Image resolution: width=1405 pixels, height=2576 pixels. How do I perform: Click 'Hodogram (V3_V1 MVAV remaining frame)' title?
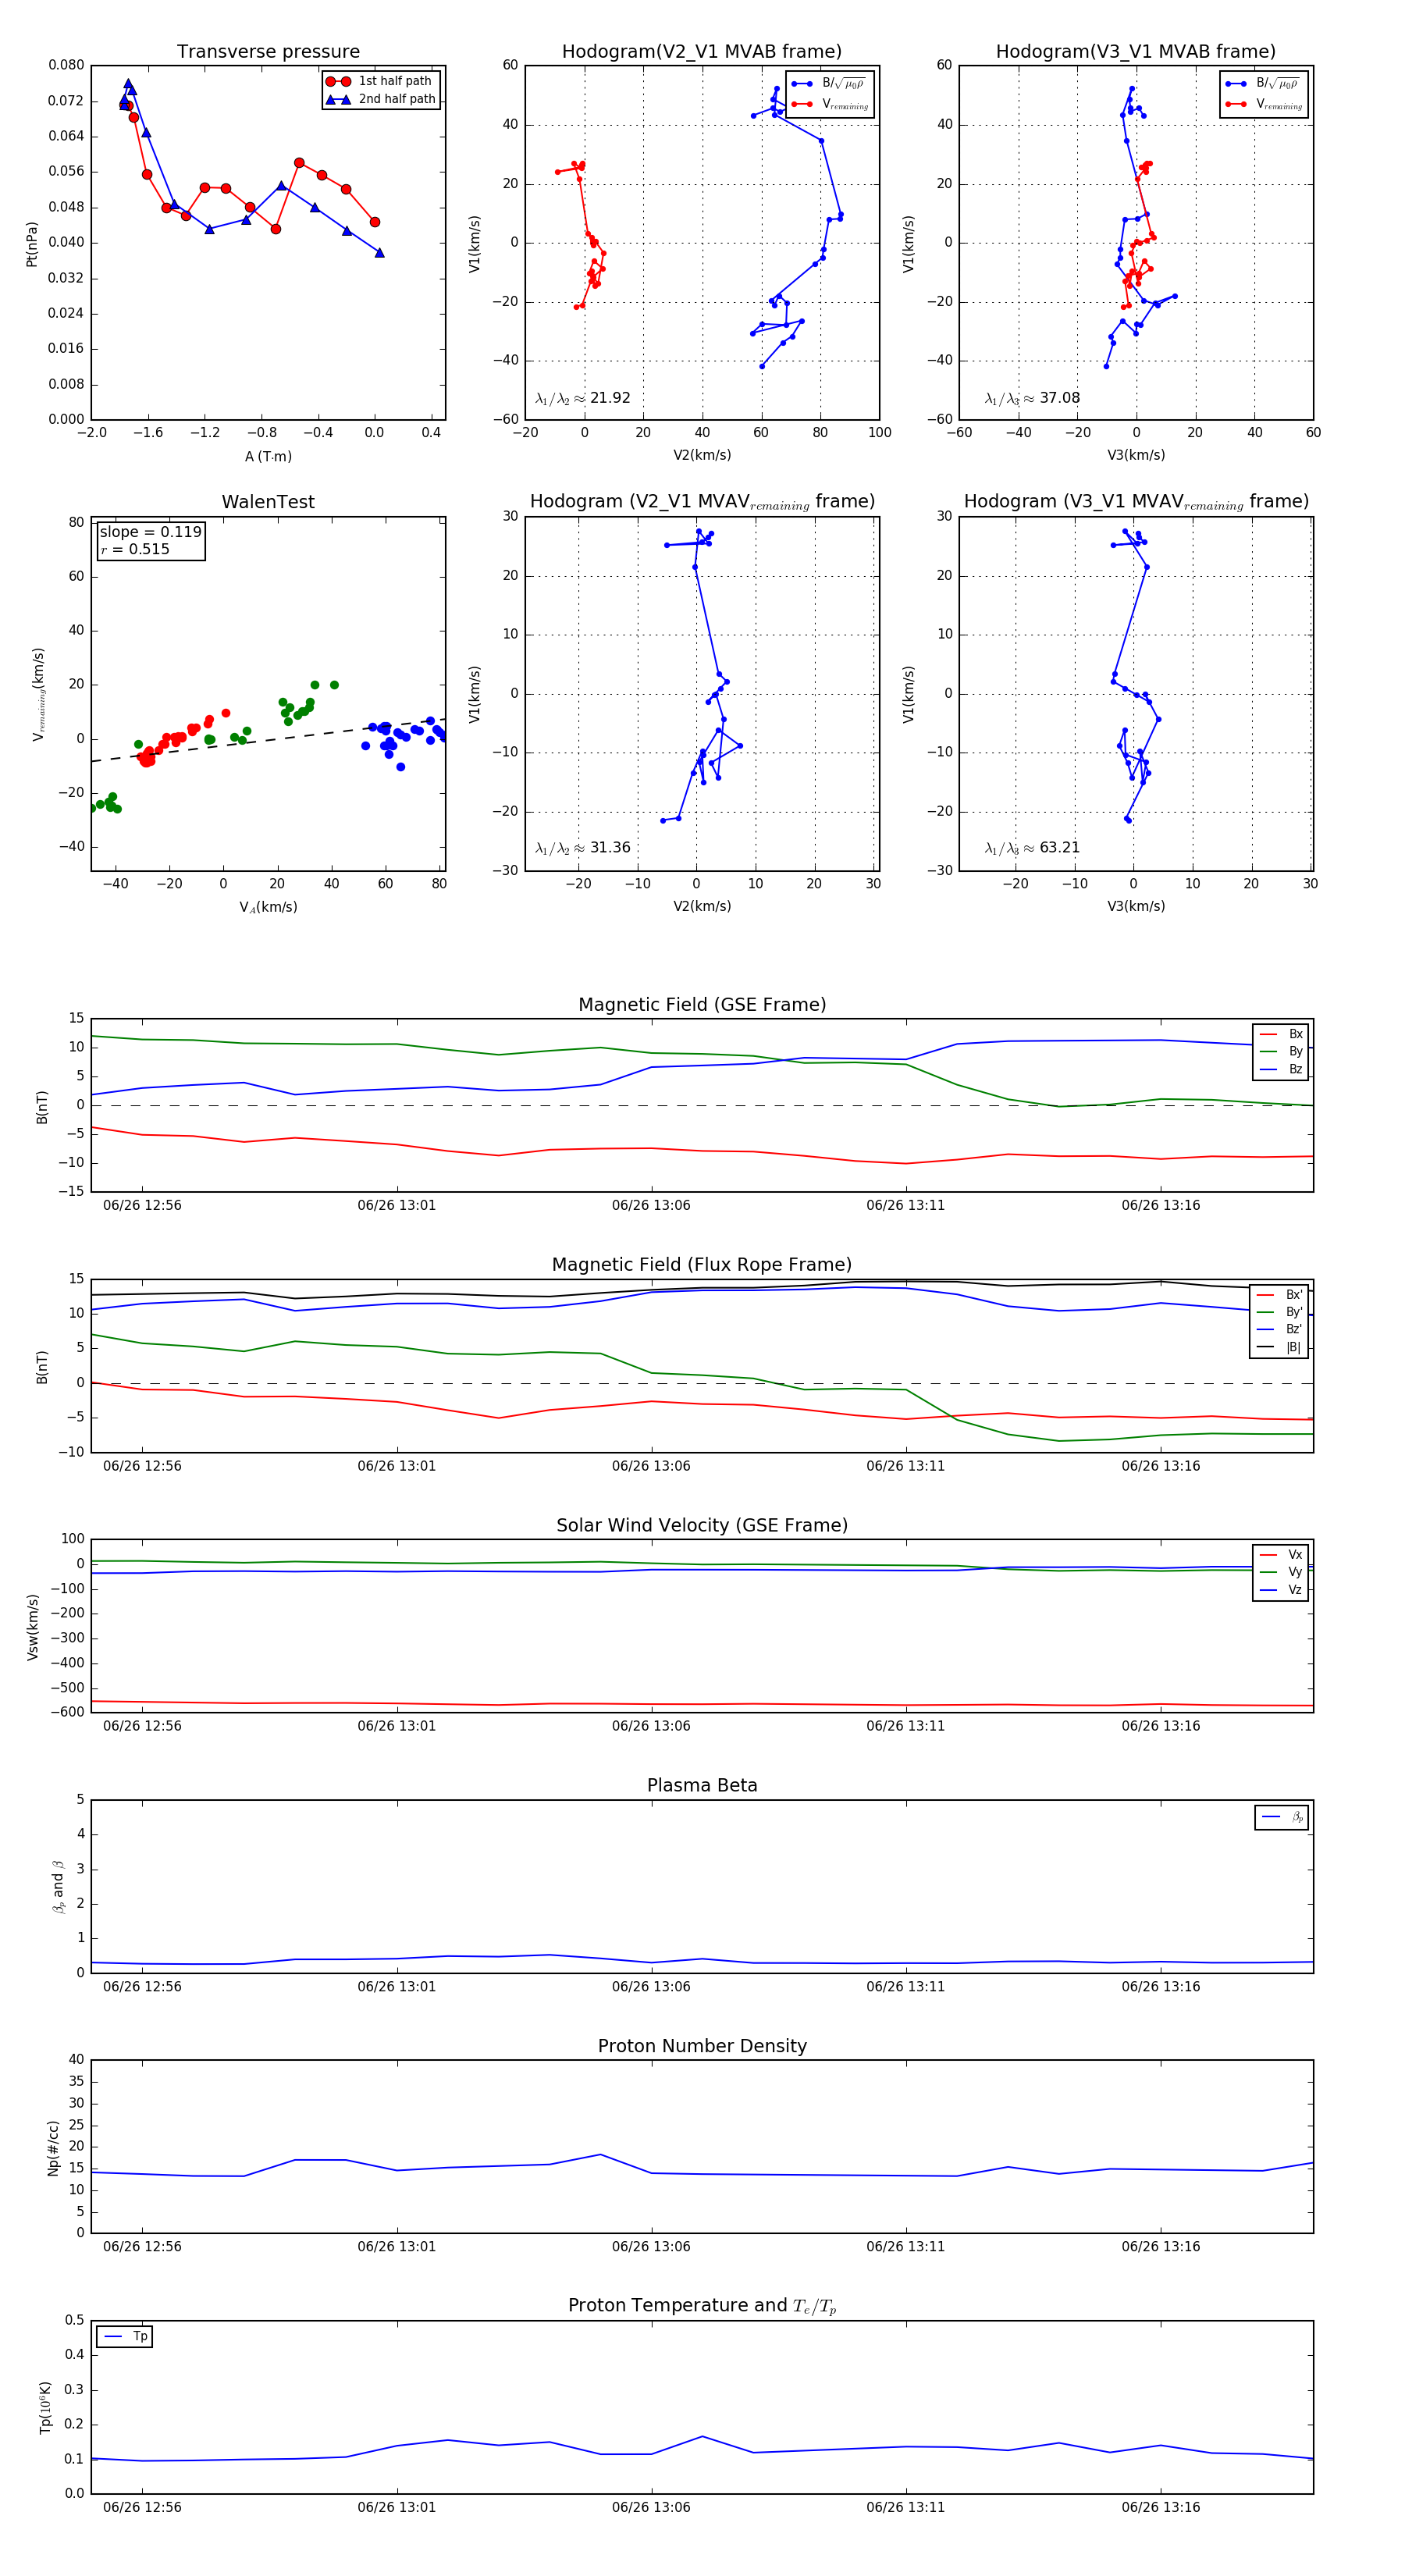coord(1136,502)
